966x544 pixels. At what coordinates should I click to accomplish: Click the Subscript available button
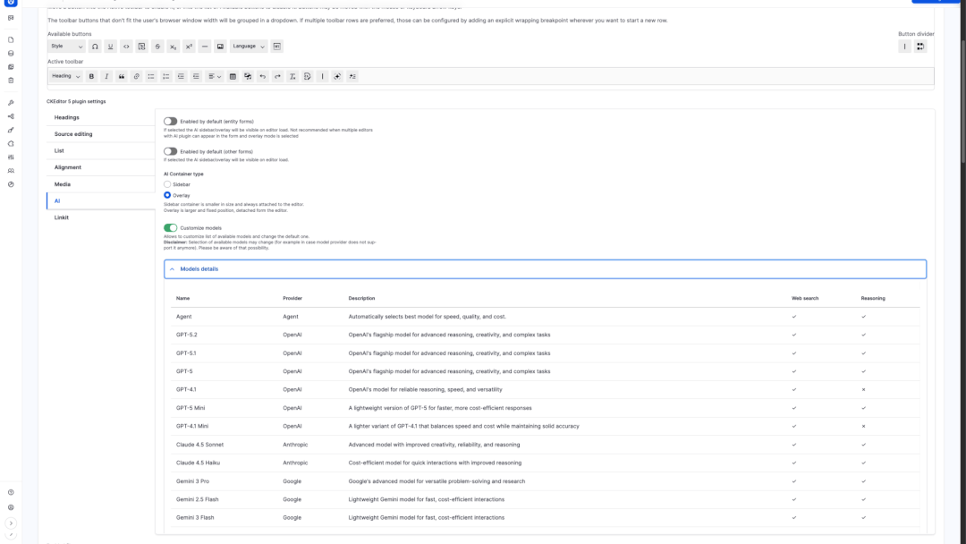coord(174,47)
